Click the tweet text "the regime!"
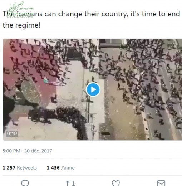 point(21,25)
